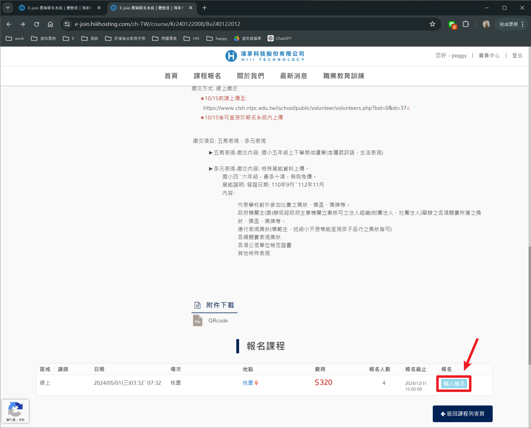Open the 課程報名 menu item
The image size is (531, 428).
click(x=207, y=76)
